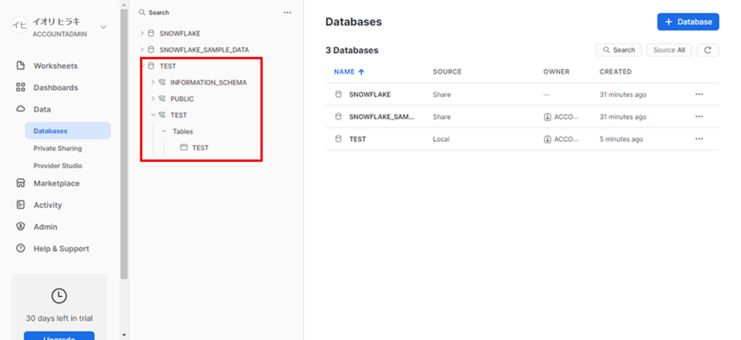Open Marketplace in the sidebar
The width and height of the screenshot is (741, 340).
tap(56, 183)
